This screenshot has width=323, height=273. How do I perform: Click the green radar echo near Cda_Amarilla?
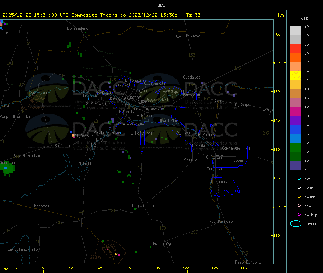click(8, 169)
